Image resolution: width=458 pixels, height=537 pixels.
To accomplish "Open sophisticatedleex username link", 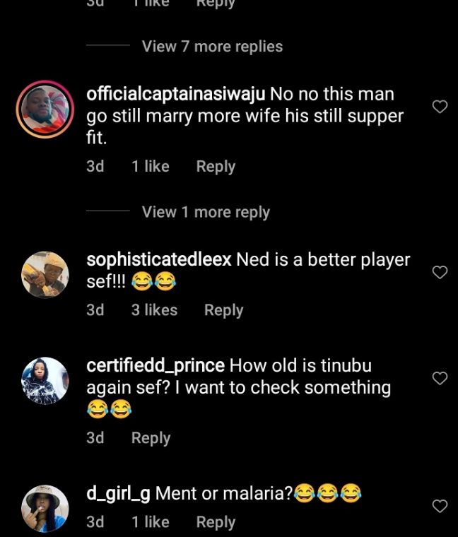I will 158,260.
